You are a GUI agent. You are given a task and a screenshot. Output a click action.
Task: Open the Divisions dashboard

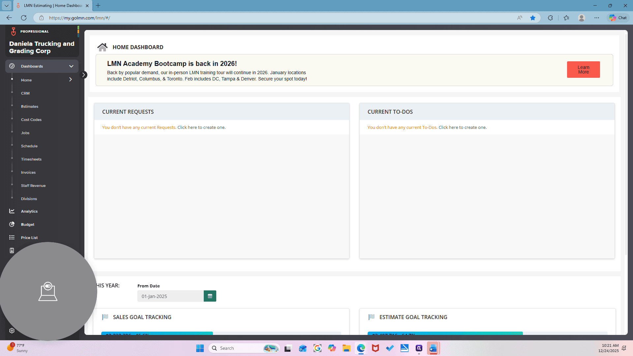click(x=29, y=199)
